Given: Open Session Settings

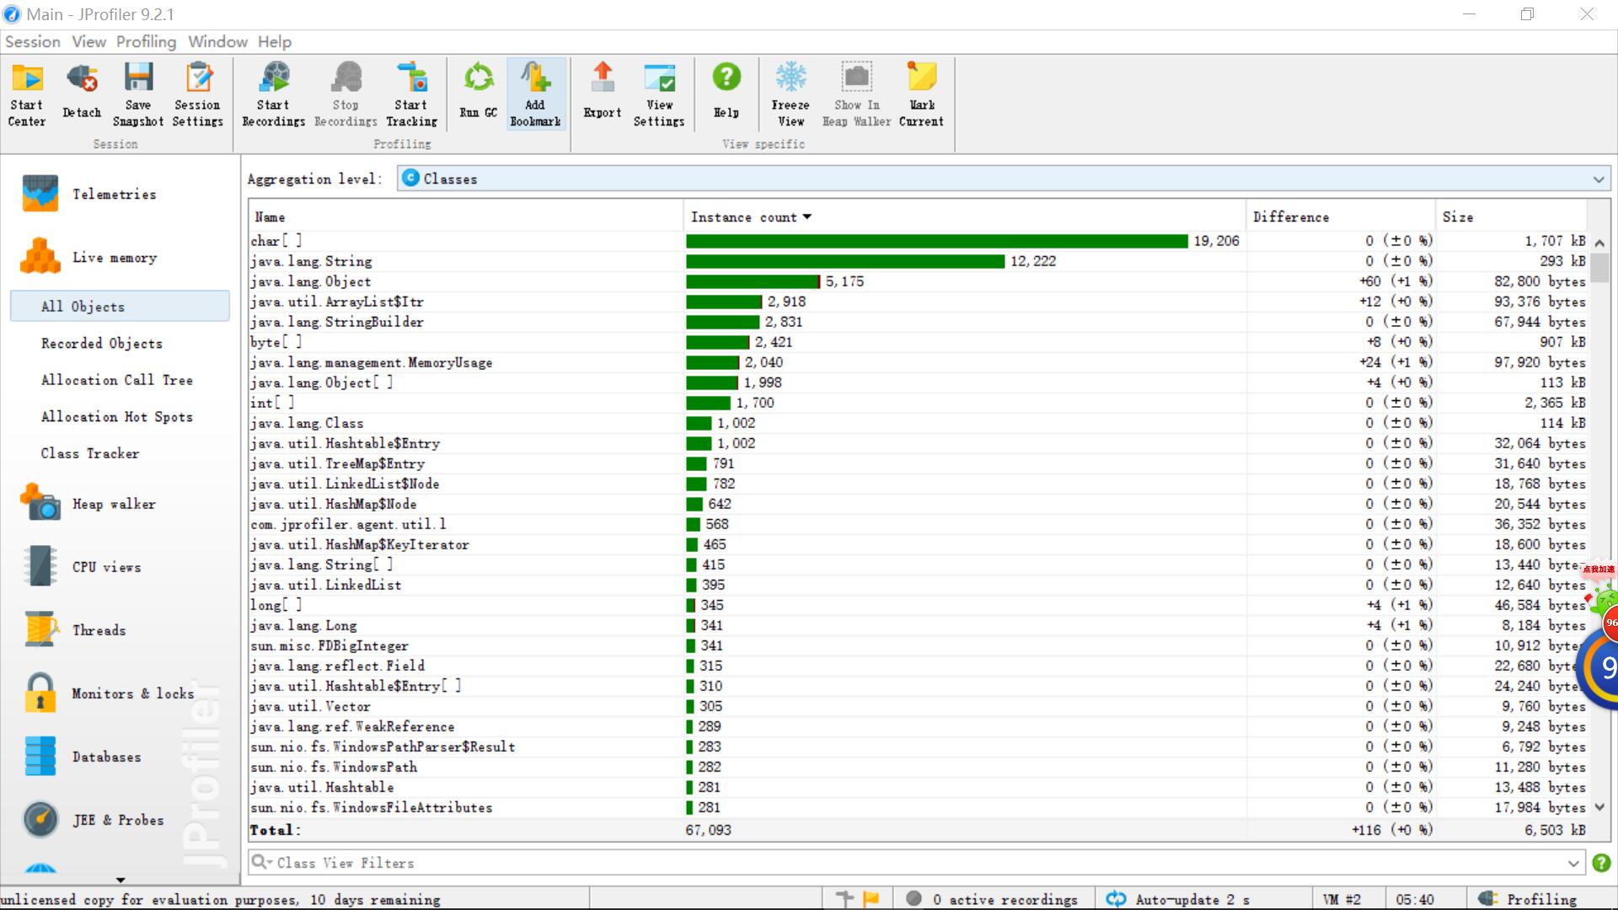Looking at the screenshot, I should [x=197, y=94].
